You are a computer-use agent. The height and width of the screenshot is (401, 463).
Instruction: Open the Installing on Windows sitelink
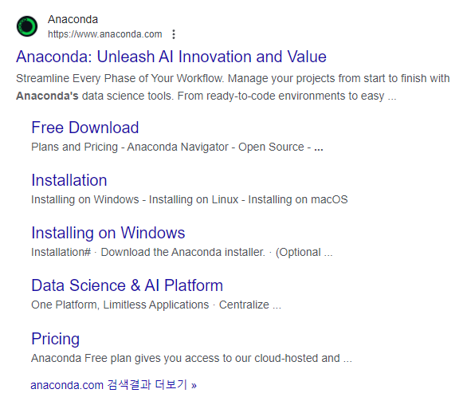(x=108, y=233)
